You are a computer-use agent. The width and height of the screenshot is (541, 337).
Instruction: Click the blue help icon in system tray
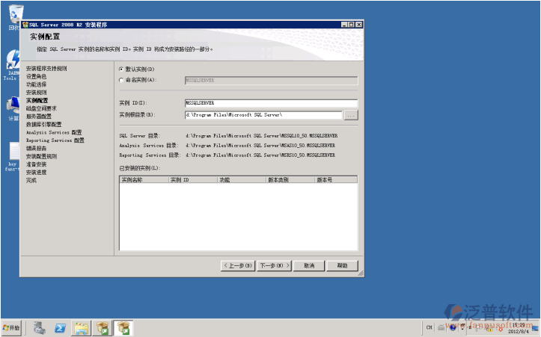(x=453, y=328)
